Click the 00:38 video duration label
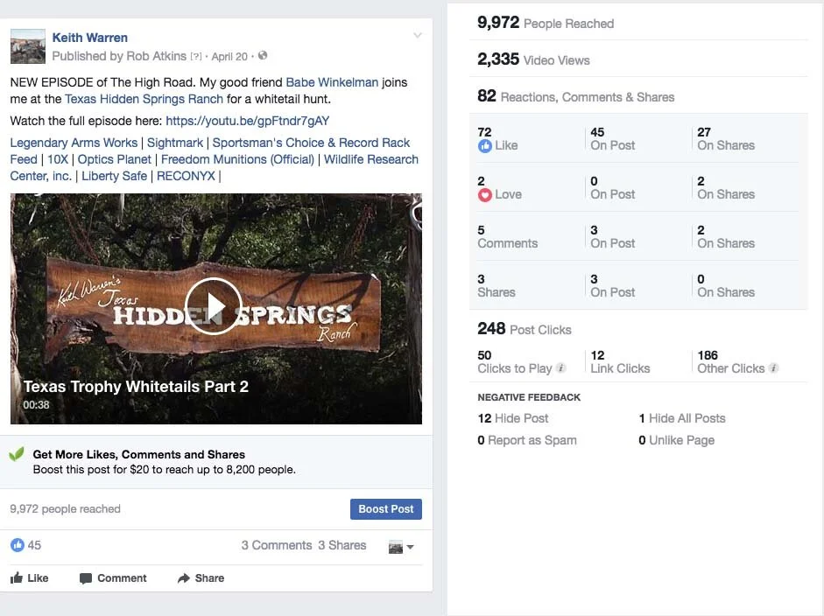This screenshot has height=616, width=824. [x=36, y=405]
